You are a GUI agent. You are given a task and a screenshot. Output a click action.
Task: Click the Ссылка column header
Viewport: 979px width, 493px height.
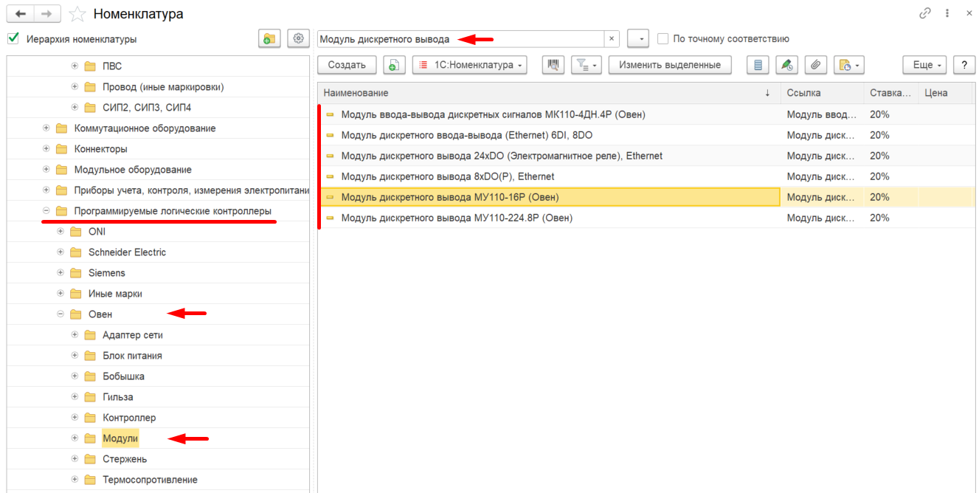822,93
